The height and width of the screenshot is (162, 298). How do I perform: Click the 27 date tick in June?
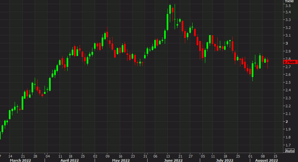(x=190, y=156)
